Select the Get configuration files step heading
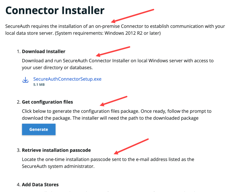 (x=47, y=102)
